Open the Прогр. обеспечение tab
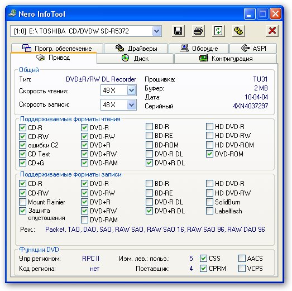This screenshot has width=292, height=291. (x=57, y=49)
